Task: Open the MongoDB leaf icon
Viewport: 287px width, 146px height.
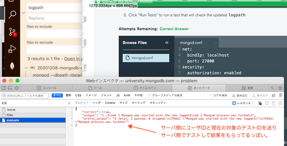Action: 12,66
